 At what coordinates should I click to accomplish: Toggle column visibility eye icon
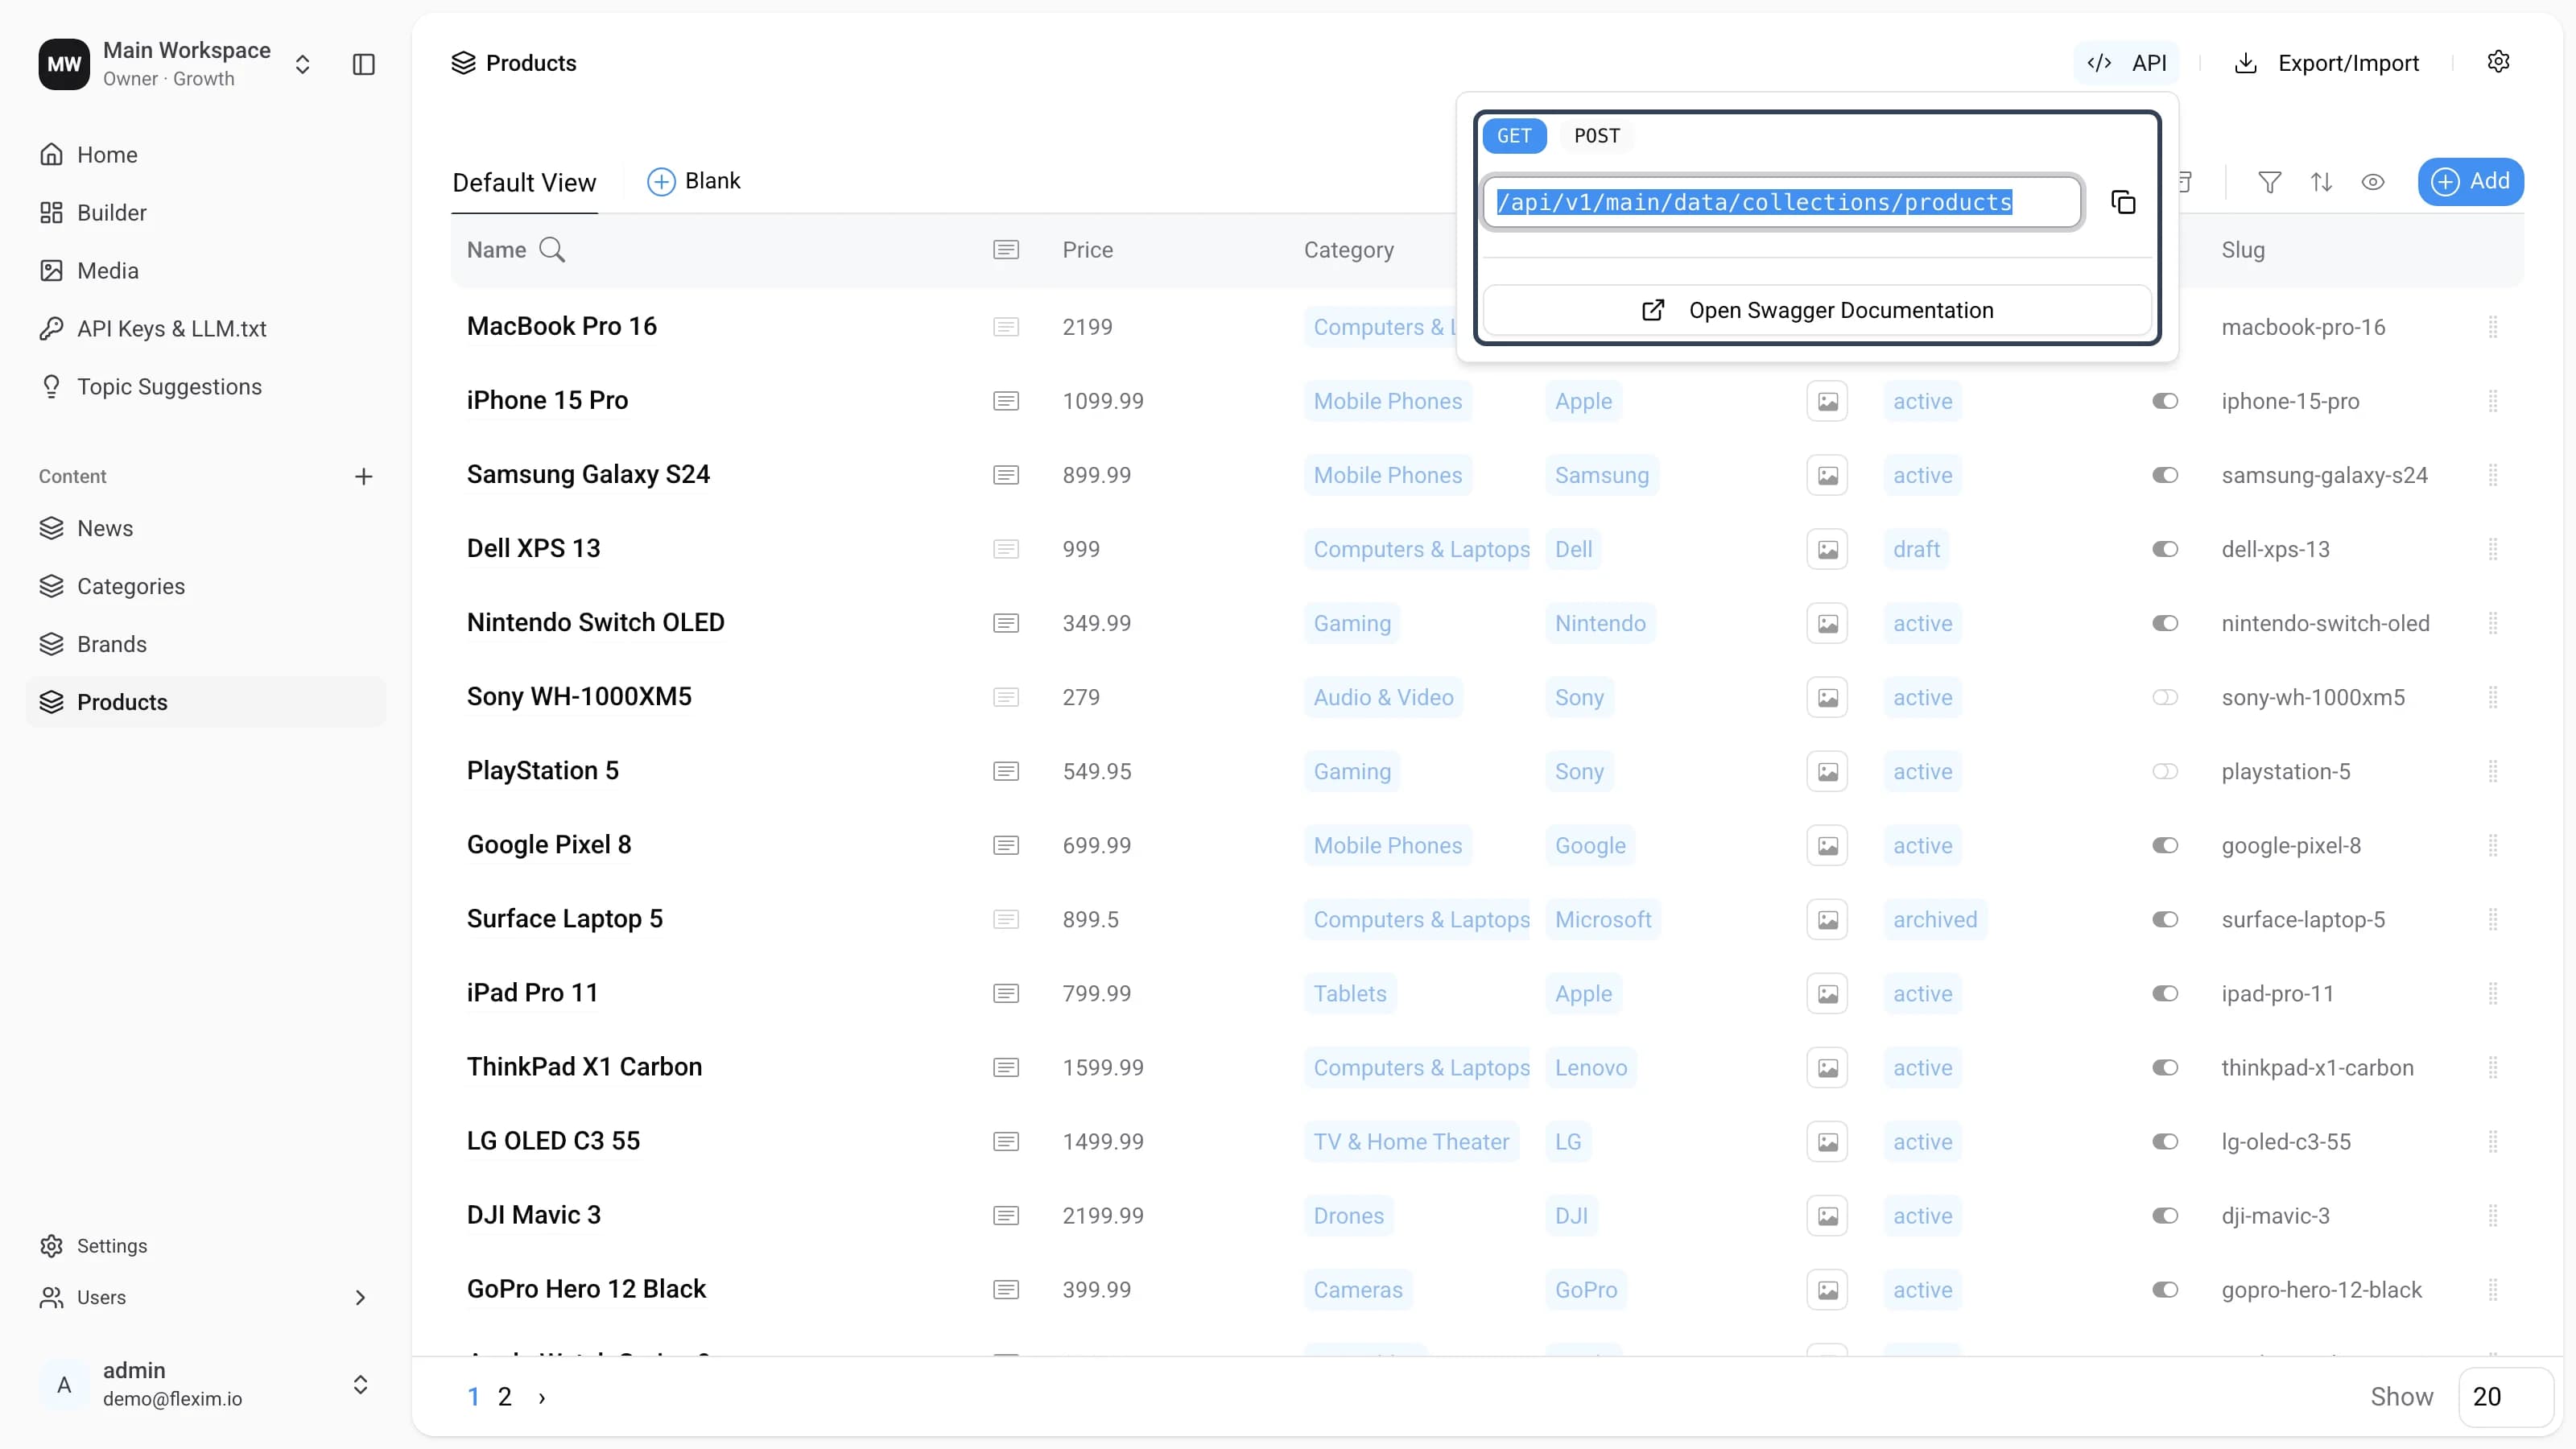tap(2373, 182)
